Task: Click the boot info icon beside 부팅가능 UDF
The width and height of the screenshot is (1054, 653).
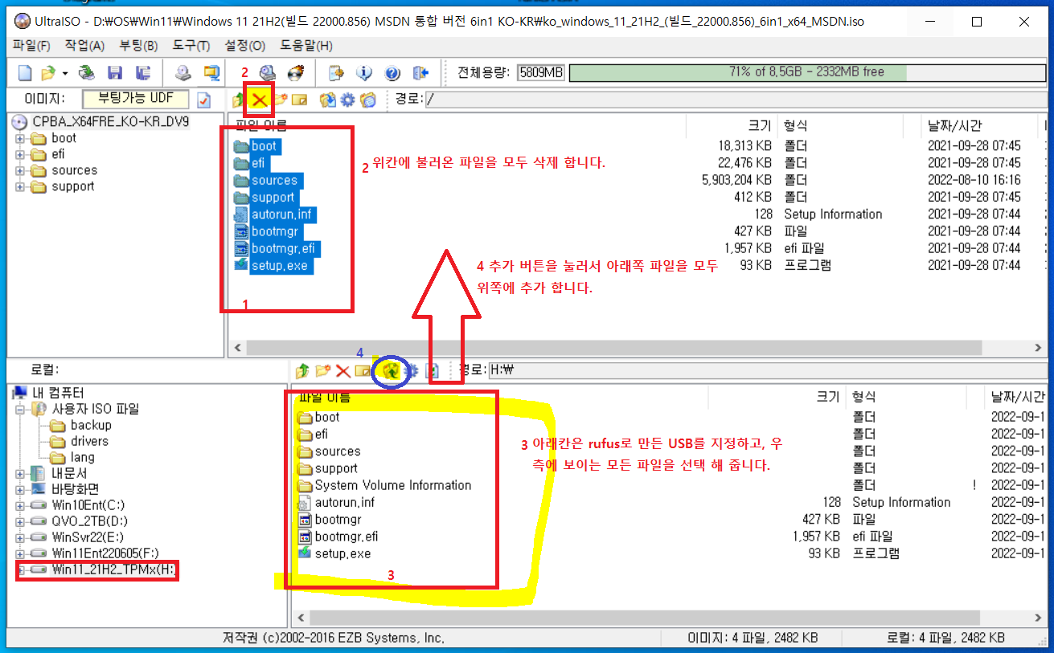Action: [x=204, y=100]
